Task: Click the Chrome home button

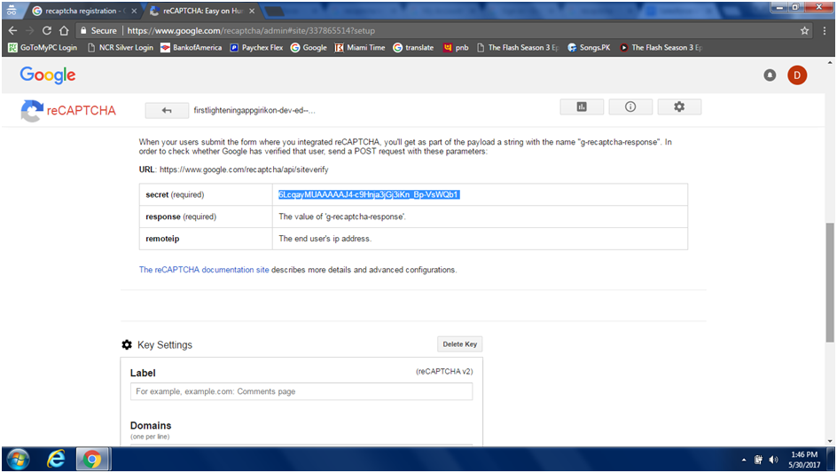Action: pos(64,30)
